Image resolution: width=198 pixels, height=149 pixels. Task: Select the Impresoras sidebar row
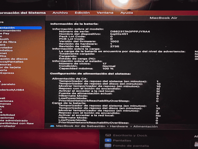6,65
